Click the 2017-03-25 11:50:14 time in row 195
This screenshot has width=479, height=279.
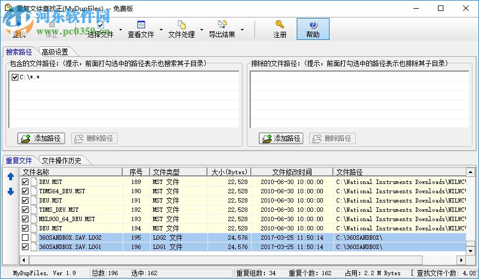pos(292,238)
